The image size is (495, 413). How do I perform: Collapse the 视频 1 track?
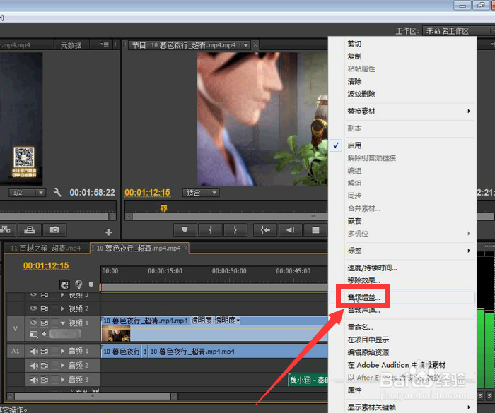[x=62, y=323]
